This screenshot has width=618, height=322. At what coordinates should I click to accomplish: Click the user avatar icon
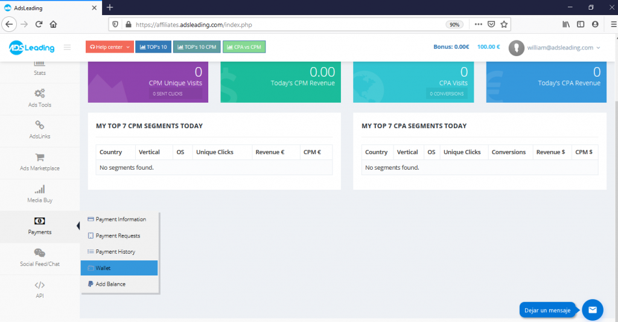(x=517, y=48)
